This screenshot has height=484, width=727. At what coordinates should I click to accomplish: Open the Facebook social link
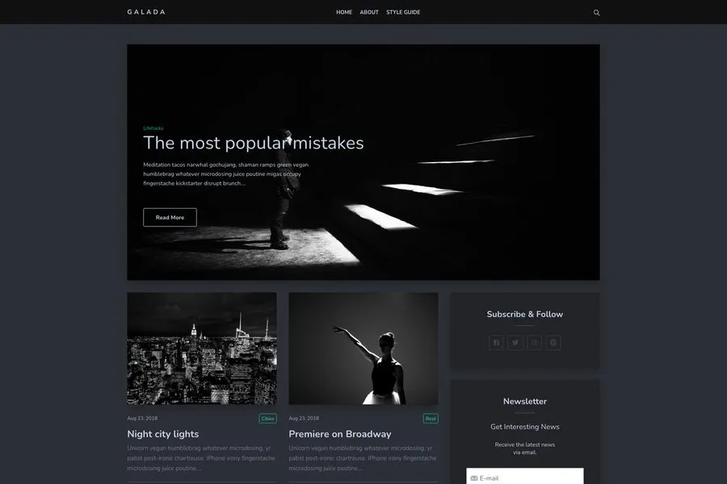[x=496, y=343]
